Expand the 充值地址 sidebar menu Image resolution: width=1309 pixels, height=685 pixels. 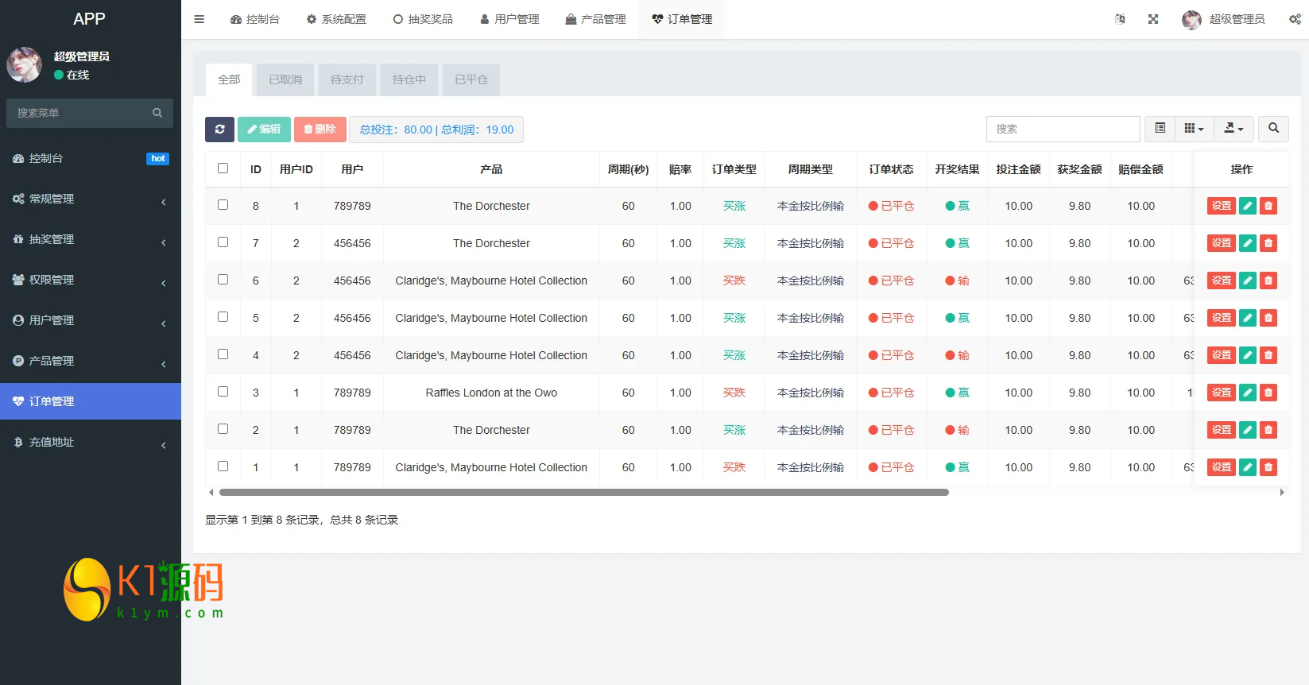91,442
